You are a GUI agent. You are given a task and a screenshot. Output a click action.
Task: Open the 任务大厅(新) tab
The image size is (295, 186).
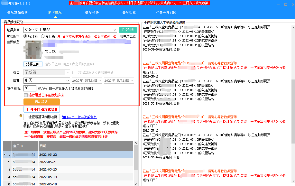point(166,13)
